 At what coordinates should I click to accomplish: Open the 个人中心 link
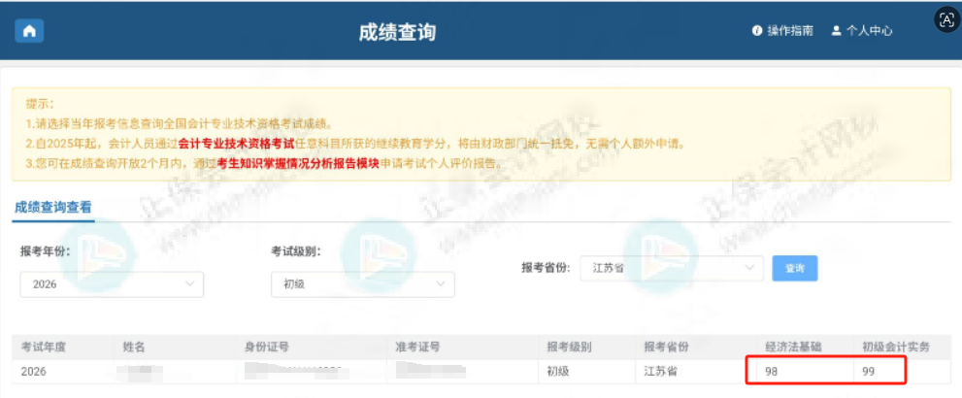(x=870, y=31)
